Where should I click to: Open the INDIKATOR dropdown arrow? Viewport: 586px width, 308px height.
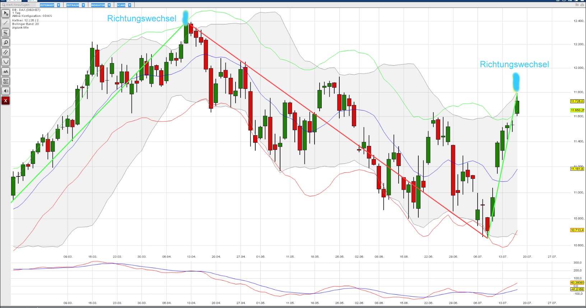tap(109, 5)
